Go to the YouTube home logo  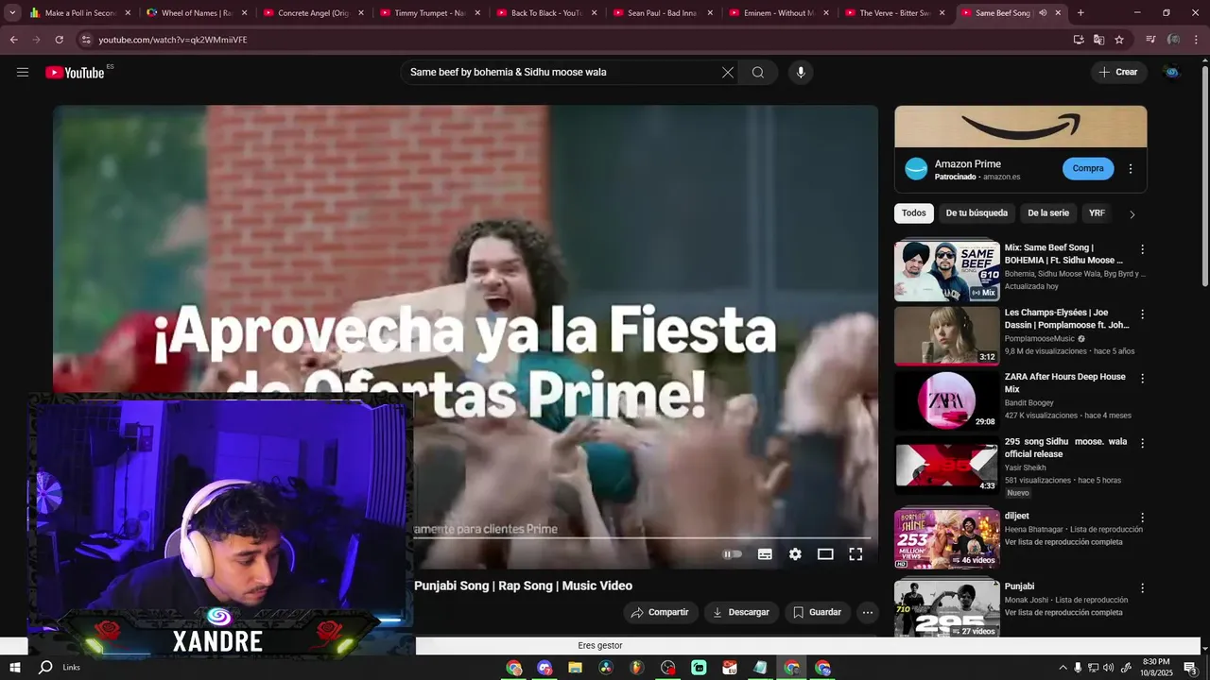75,73
